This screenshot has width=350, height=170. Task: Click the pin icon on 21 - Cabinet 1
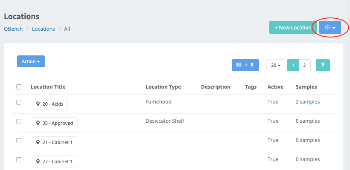38,142
